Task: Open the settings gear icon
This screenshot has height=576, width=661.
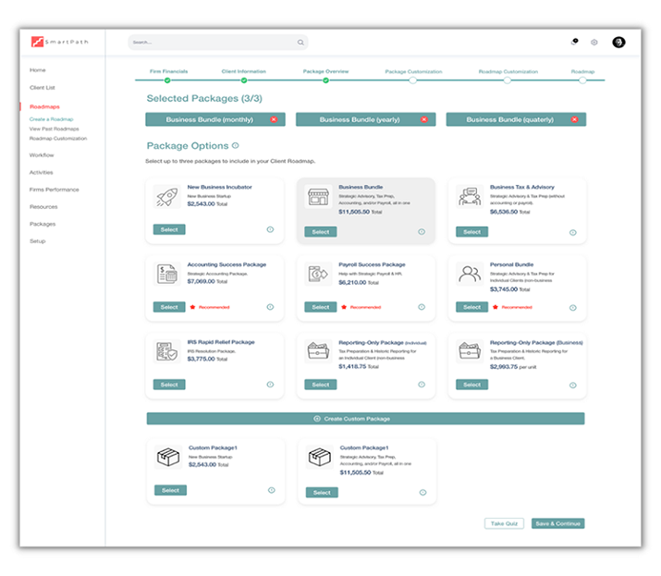Action: (x=594, y=43)
